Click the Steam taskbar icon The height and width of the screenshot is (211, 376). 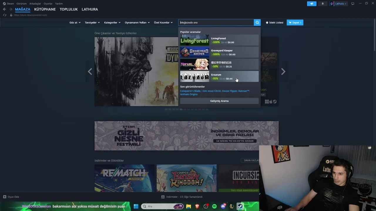[240, 206]
